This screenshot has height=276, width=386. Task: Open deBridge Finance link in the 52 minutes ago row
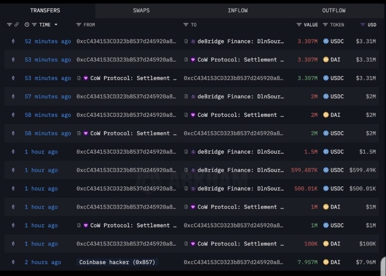(x=241, y=41)
